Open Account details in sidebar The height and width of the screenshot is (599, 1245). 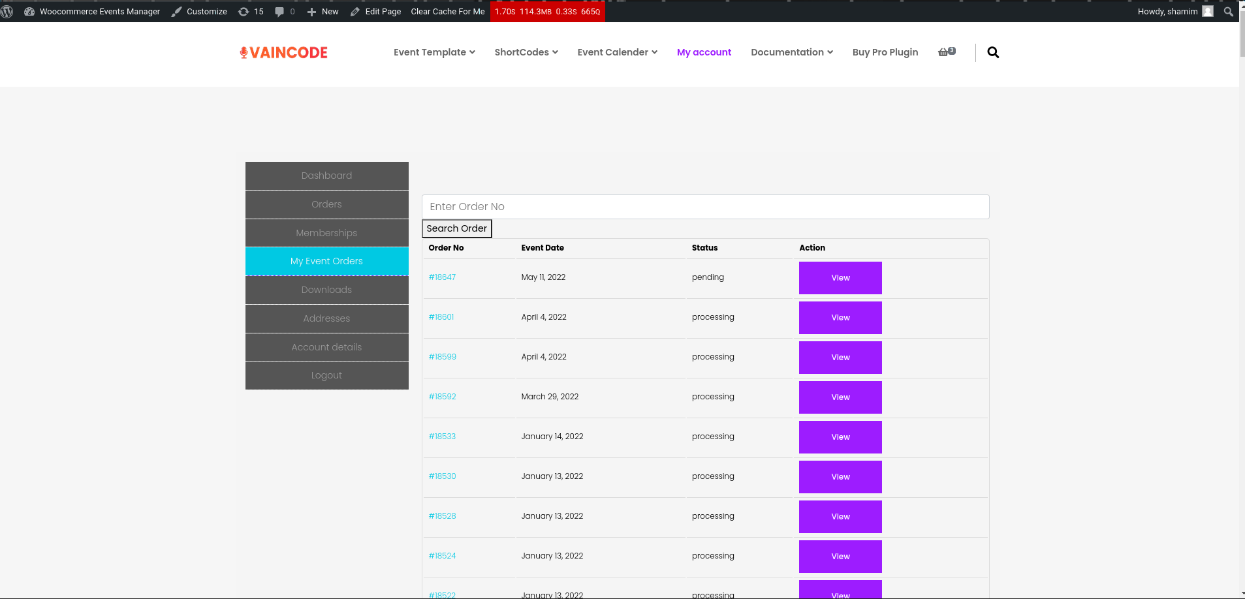pyautogui.click(x=326, y=347)
